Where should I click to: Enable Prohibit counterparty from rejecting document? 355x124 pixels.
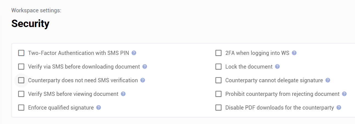point(218,94)
